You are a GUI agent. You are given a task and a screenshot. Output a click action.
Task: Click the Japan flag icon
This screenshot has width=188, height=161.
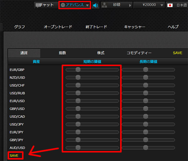(170, 5)
